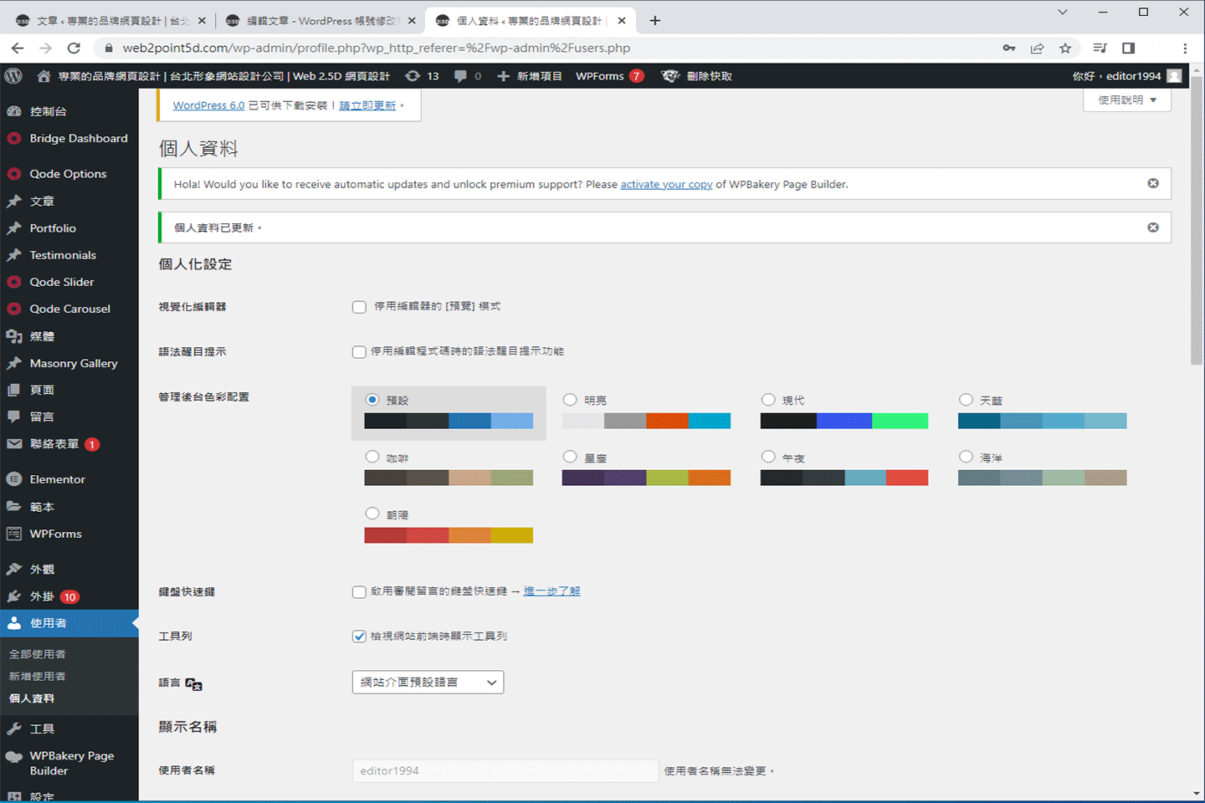The width and height of the screenshot is (1205, 803).
Task: Uncheck the show toolbar on frontend checkbox
Action: [x=359, y=637]
